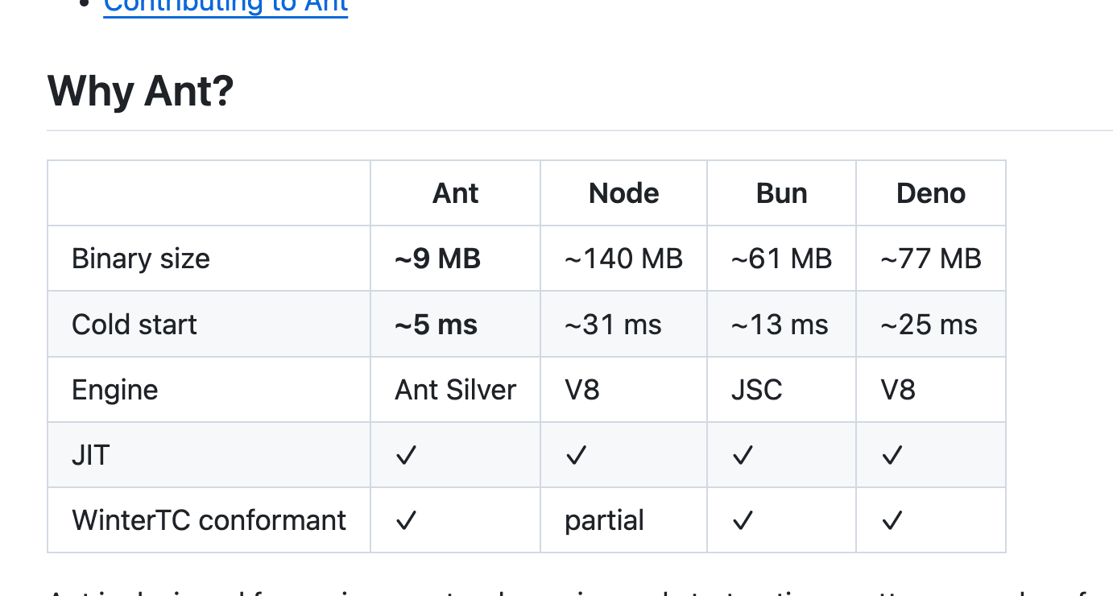
Task: Click the JIT checkmark under Deno
Action: pyautogui.click(x=892, y=456)
